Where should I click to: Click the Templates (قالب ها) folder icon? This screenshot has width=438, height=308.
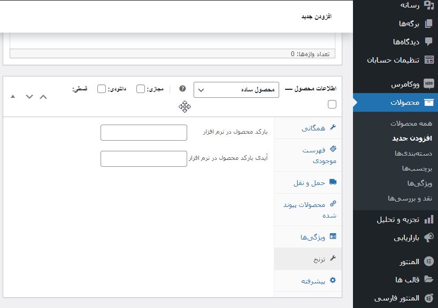pyautogui.click(x=429, y=279)
